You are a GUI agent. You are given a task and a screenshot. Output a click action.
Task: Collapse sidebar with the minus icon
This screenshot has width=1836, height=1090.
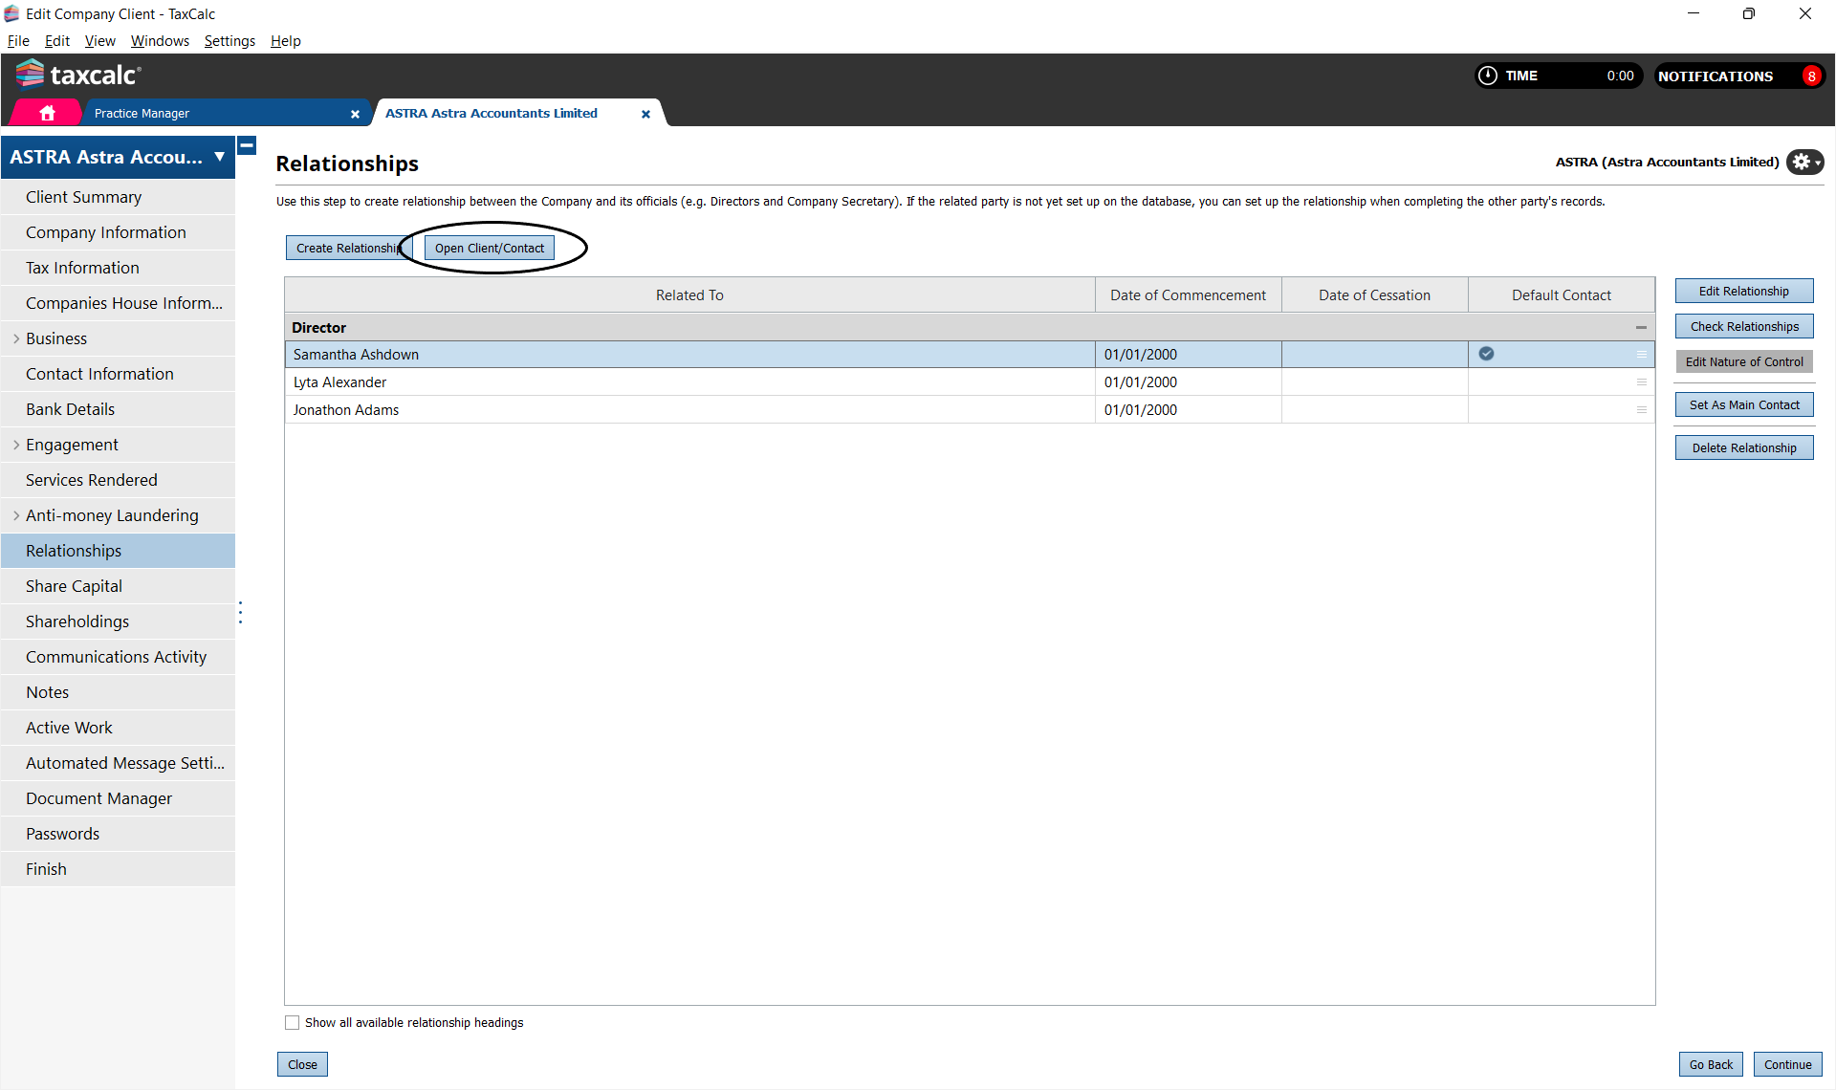pos(247,145)
